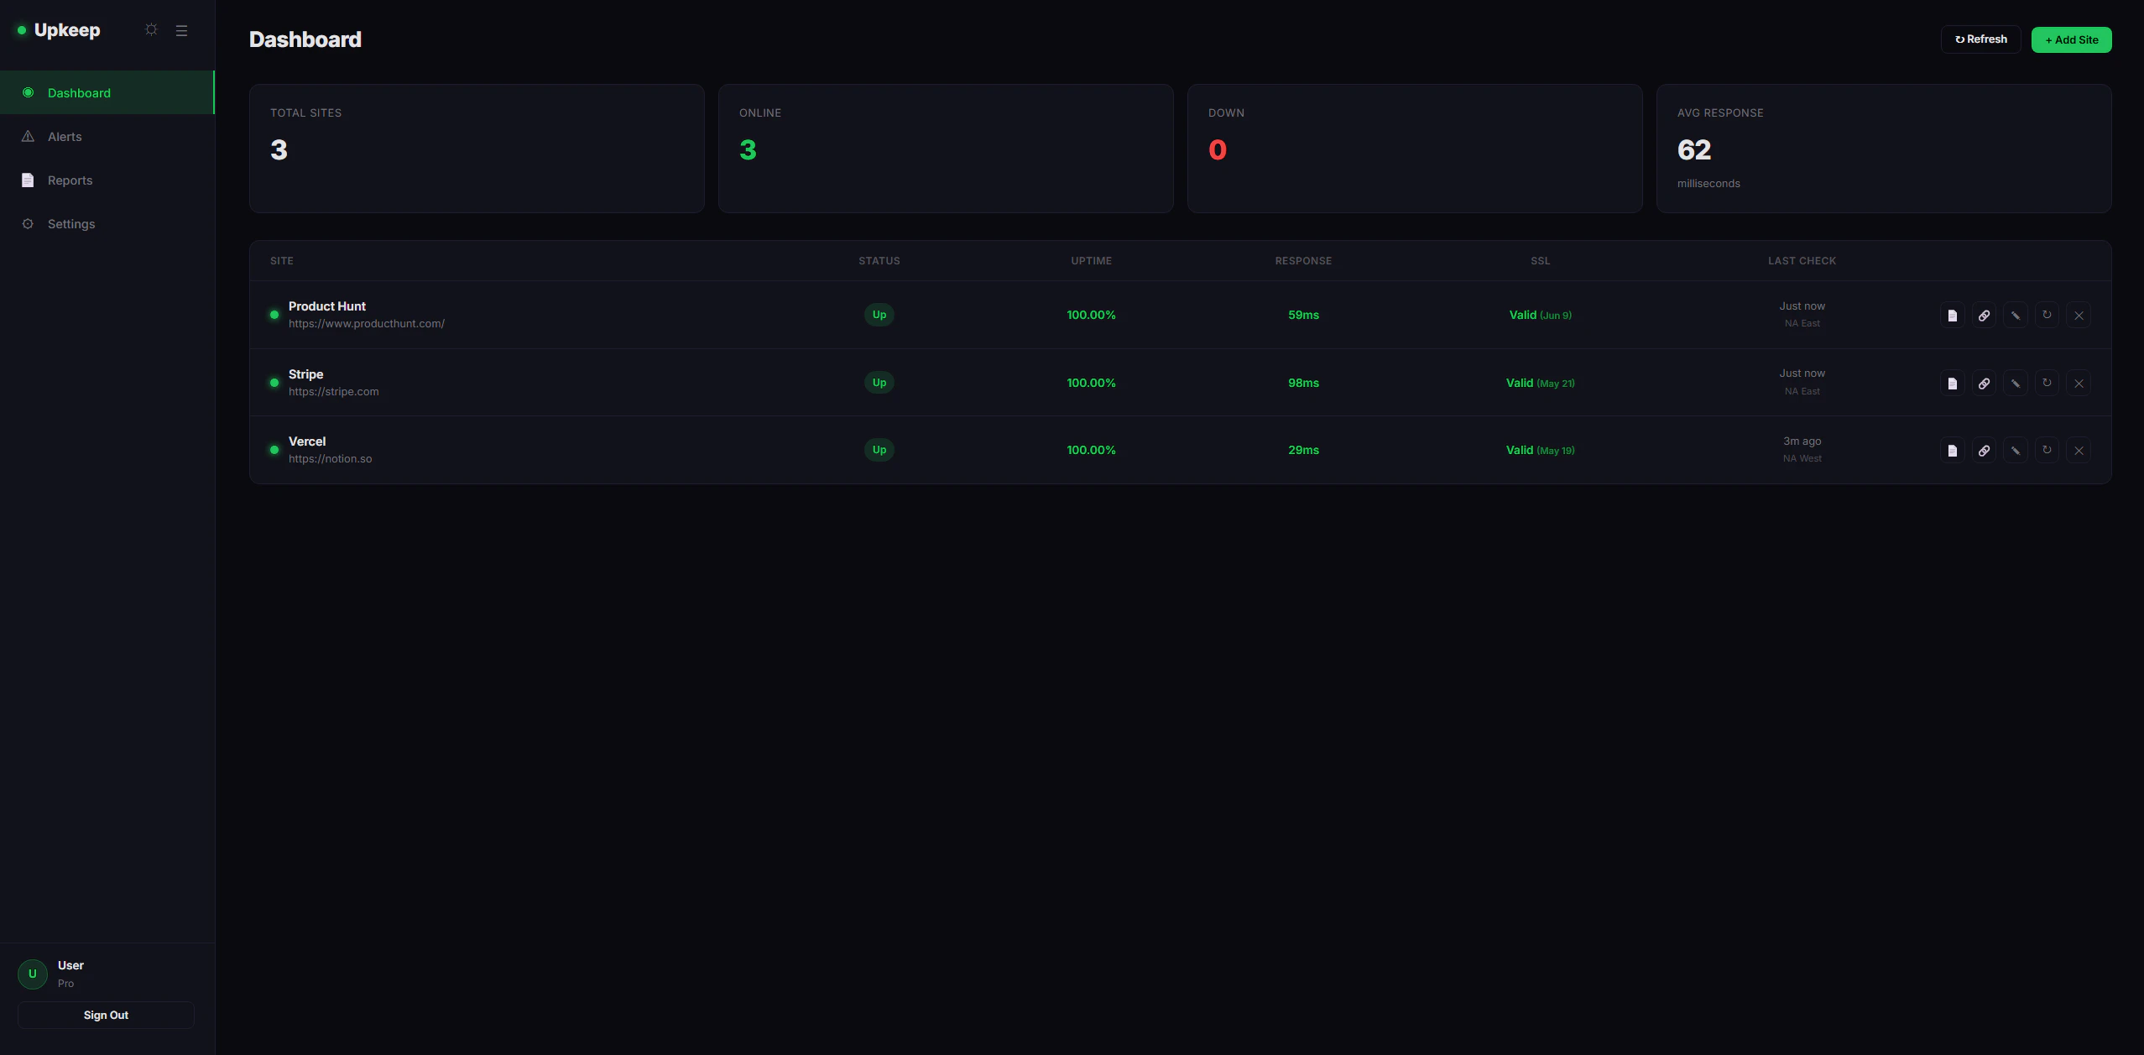Open Settings from the sidebar
This screenshot has height=1055, width=2144.
(x=71, y=224)
